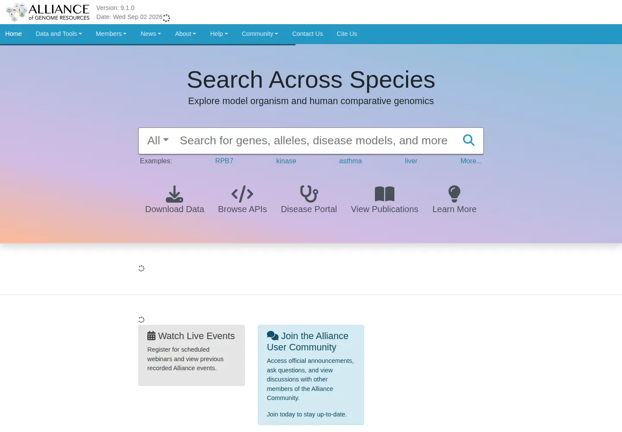Try the liver example search
The width and height of the screenshot is (622, 432).
pos(411,161)
